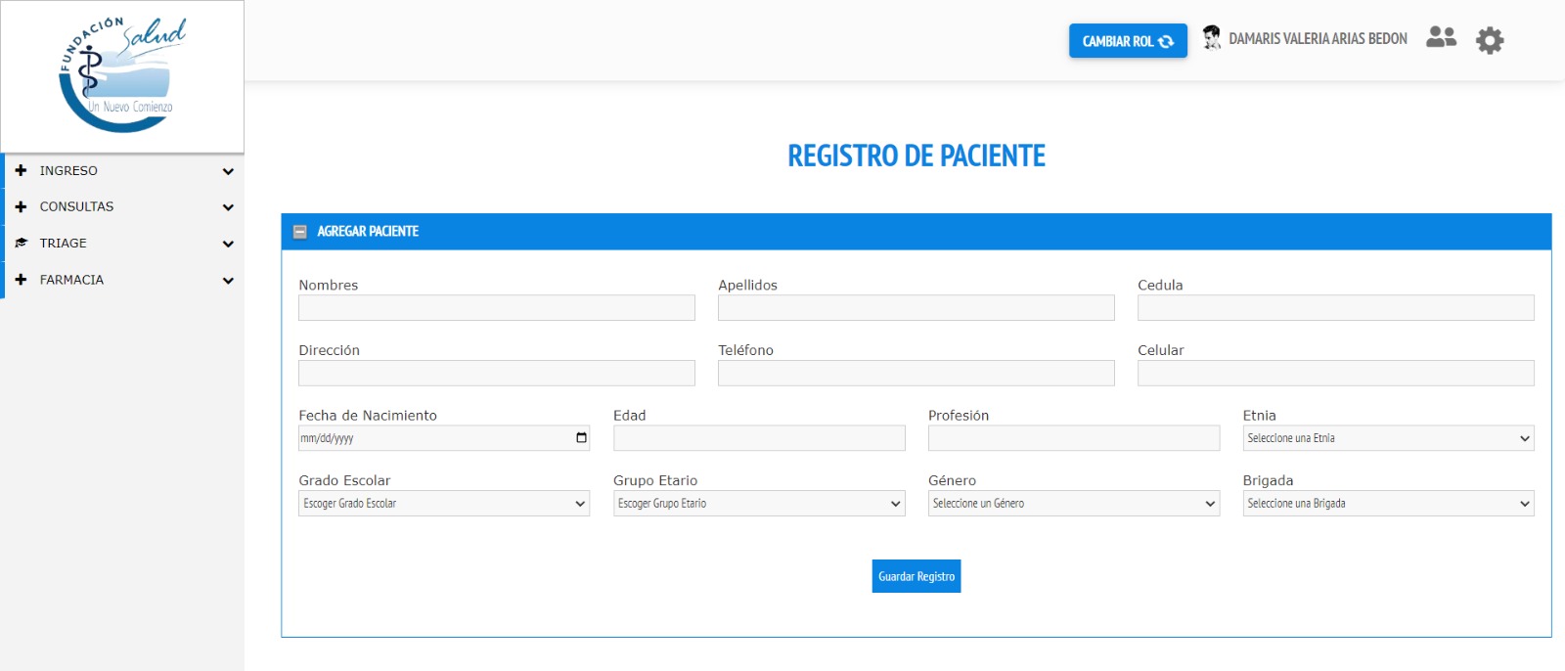
Task: Click the plus icon beside Farmacia
Action: (21, 280)
